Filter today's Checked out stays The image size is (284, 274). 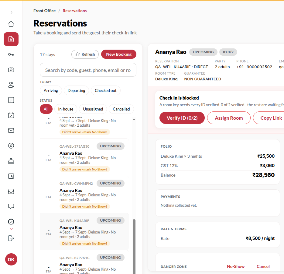(106, 90)
